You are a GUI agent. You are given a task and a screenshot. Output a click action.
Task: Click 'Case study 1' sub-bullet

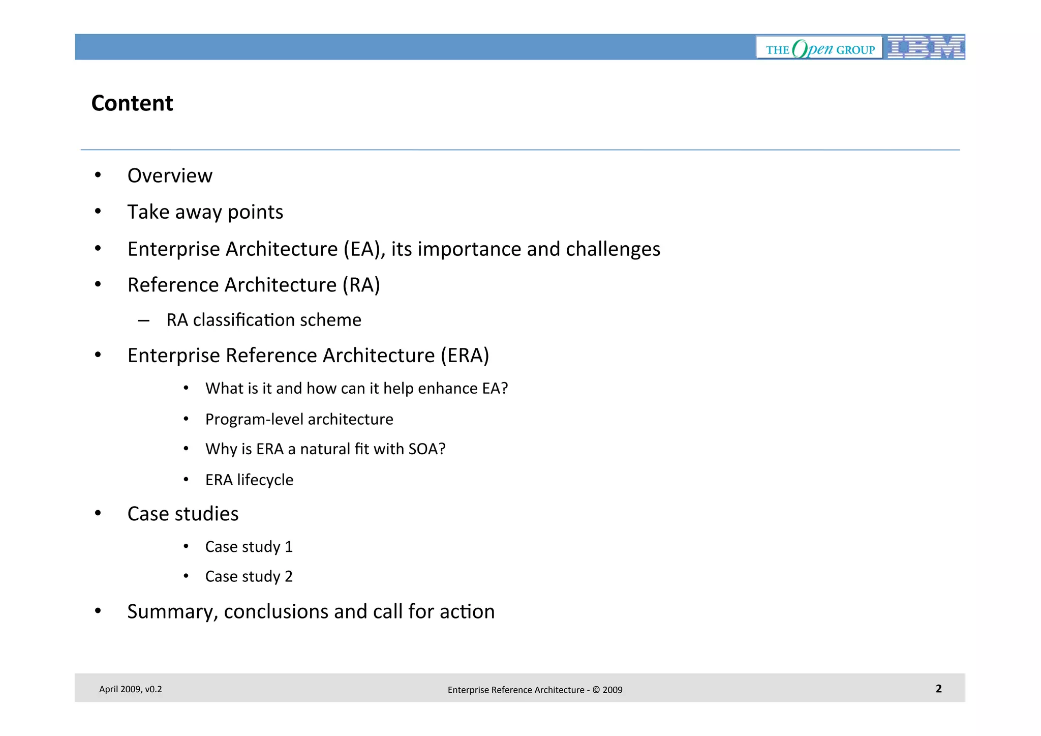(249, 547)
